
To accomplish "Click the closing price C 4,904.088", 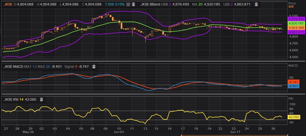I will click(92, 4).
